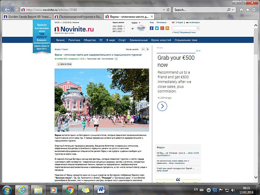Click the Facebook share icon

(x=151, y=28)
